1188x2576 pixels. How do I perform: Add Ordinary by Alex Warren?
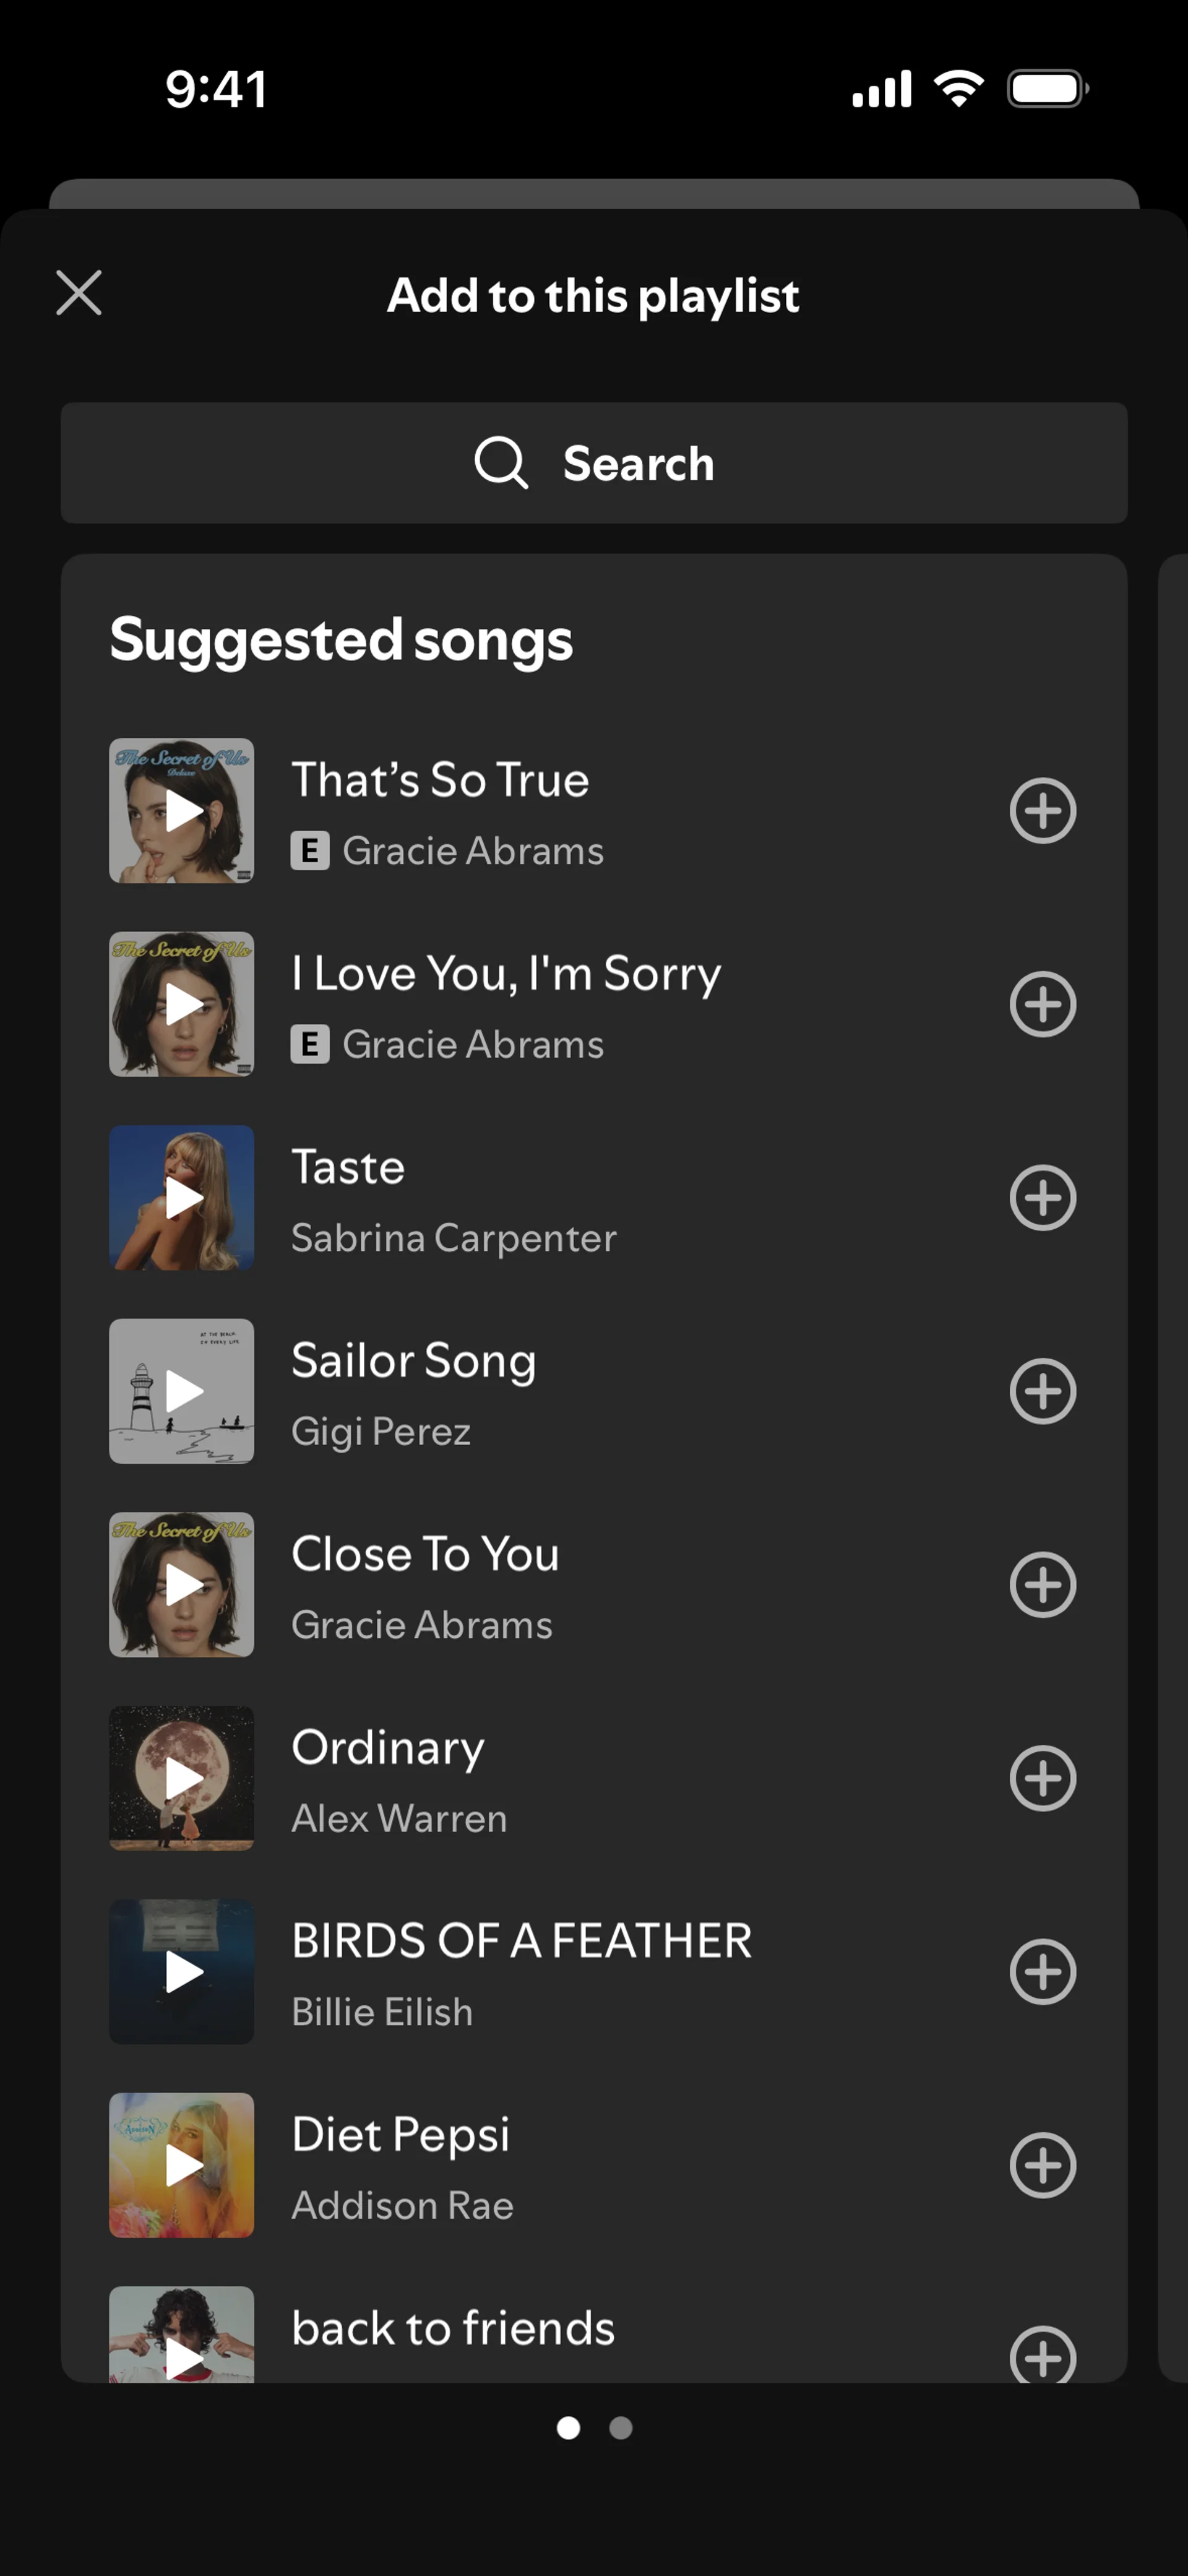tap(1042, 1778)
